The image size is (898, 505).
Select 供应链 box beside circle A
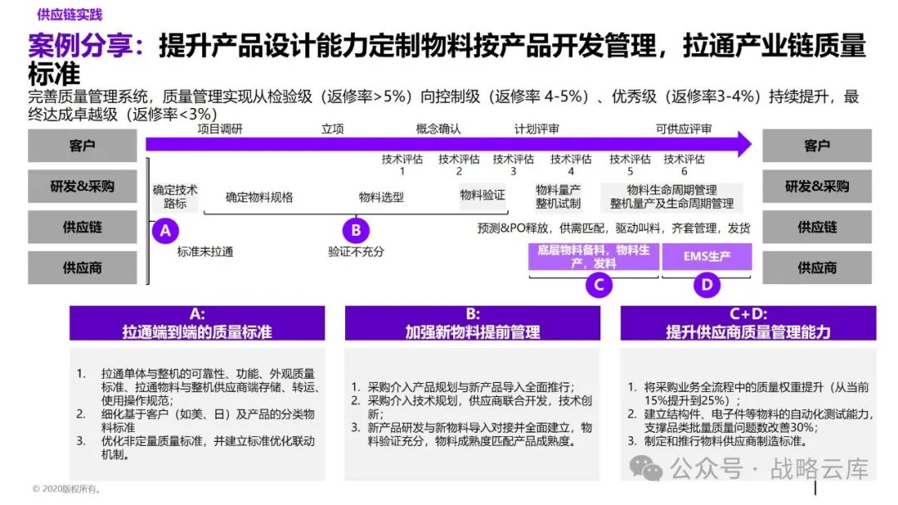82,227
